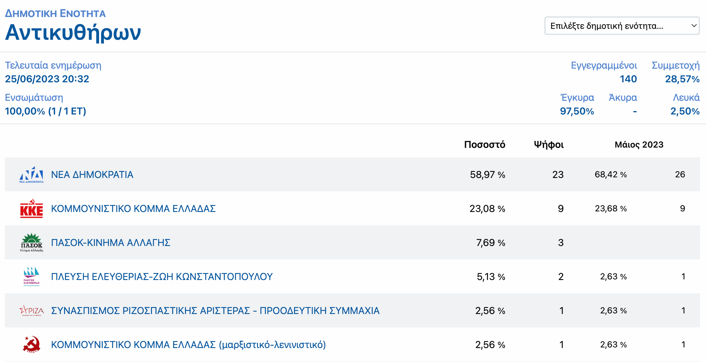The image size is (706, 362).
Task: Select the ΠΑΣΟΚ-ΚΙΝΗΜΑ ΑΛΛΑΓΗΣ link
Action: tap(111, 243)
